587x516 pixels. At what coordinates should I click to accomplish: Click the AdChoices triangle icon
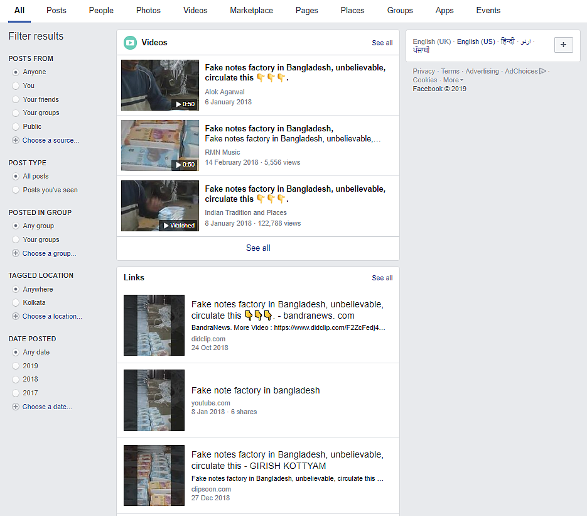coord(543,71)
